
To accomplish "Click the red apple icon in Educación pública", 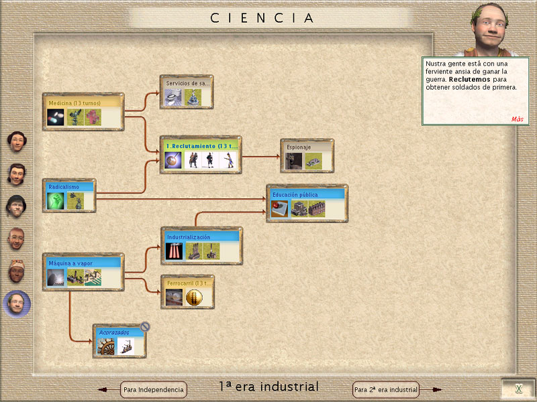I will click(280, 208).
